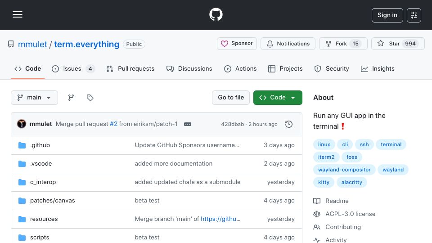Click Sign in button
Screen dimensions: 432x243
(387, 15)
